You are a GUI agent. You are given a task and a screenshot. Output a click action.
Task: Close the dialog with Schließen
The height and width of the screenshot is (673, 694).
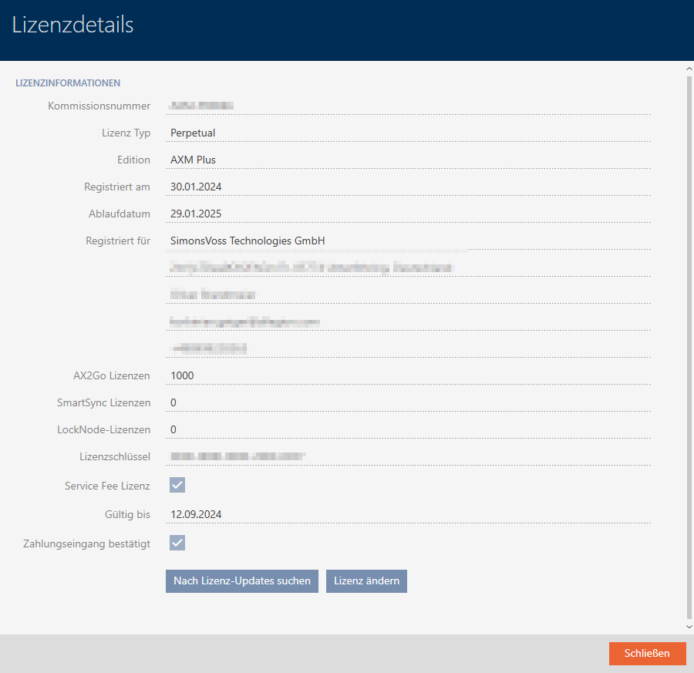(646, 653)
